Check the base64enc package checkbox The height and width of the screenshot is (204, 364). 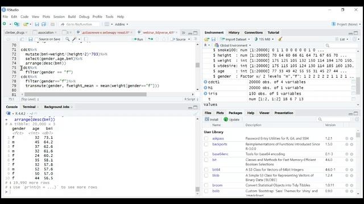[206, 154]
